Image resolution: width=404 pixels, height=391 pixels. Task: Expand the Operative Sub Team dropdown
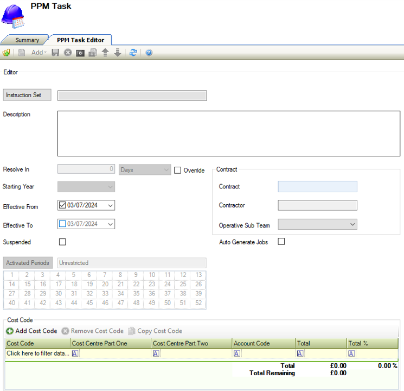pos(352,224)
